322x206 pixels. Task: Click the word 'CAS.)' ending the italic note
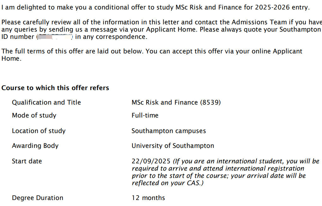point(195,183)
